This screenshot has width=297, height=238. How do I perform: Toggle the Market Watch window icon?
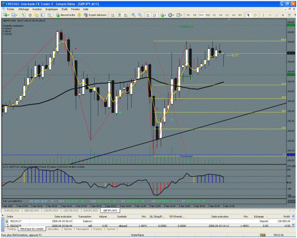coord(23,15)
